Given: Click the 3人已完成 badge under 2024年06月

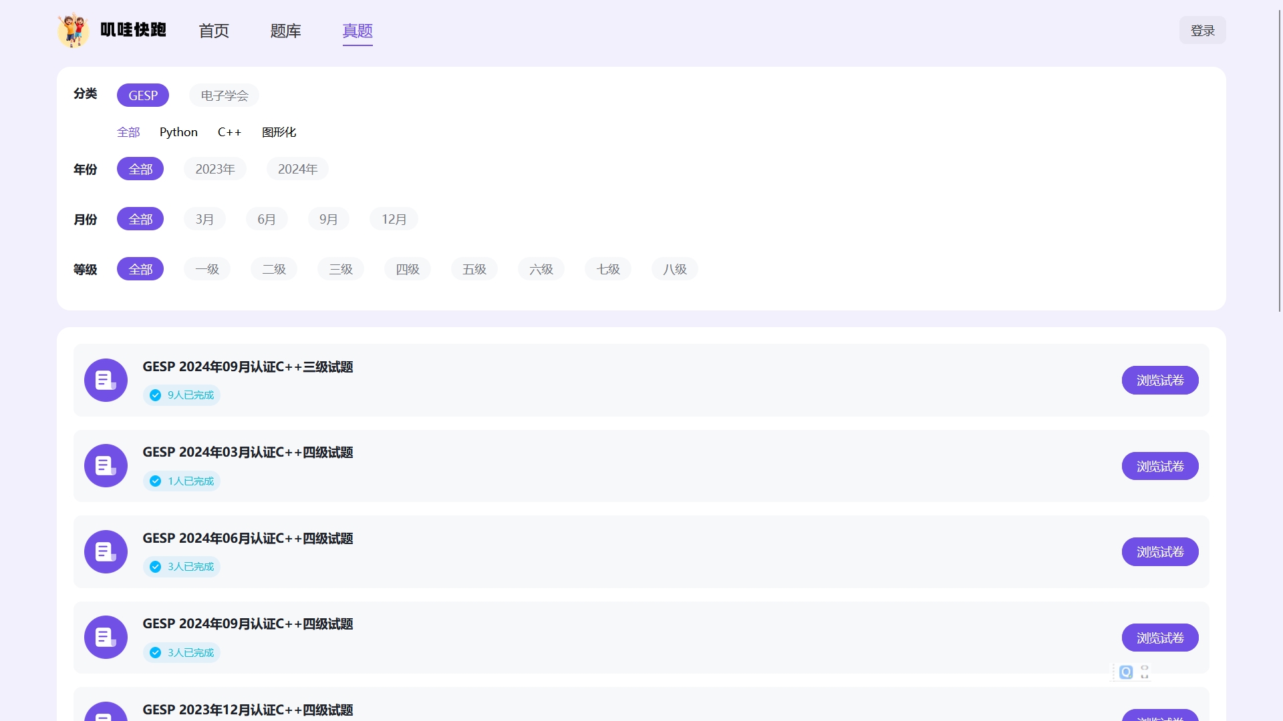Looking at the screenshot, I should (182, 567).
